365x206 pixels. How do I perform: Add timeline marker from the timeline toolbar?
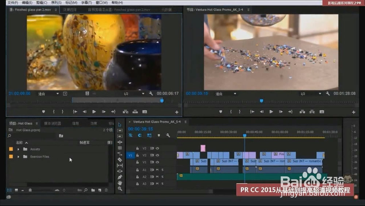click(159, 135)
